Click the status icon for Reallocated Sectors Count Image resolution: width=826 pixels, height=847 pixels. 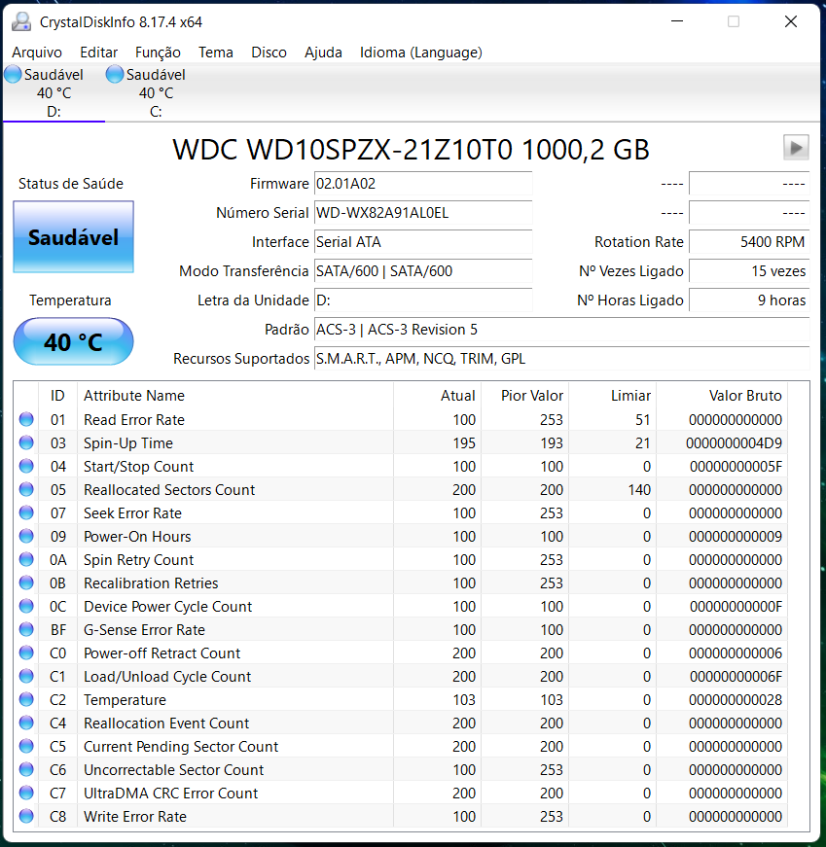click(26, 489)
